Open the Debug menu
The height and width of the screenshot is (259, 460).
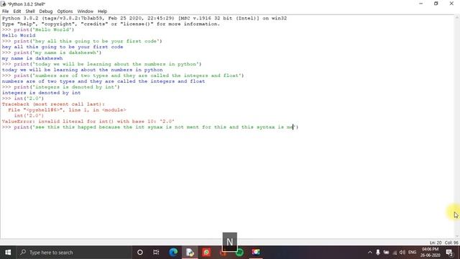click(46, 12)
